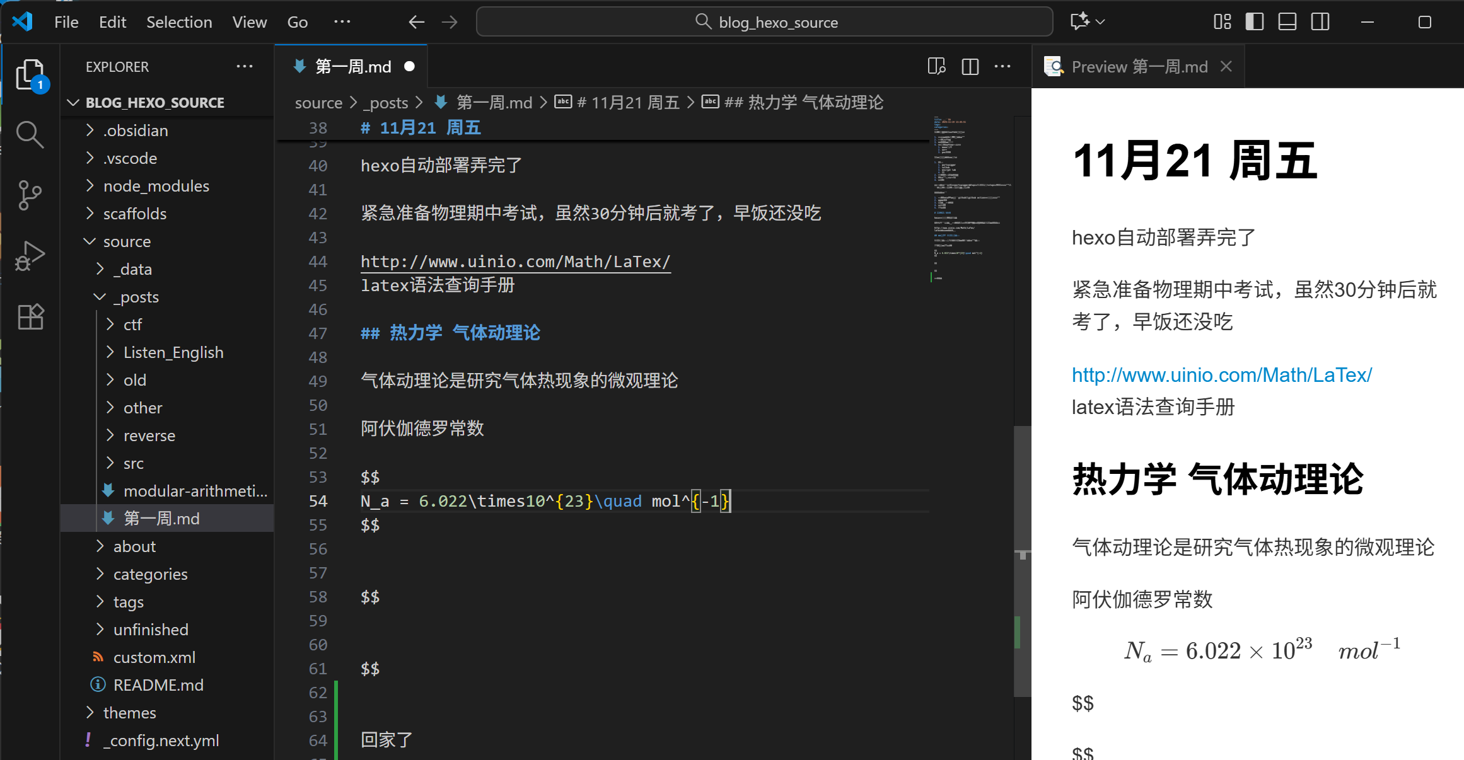Viewport: 1464px width, 760px height.
Task: Toggle the primary sidebar visibility
Action: (x=1255, y=21)
